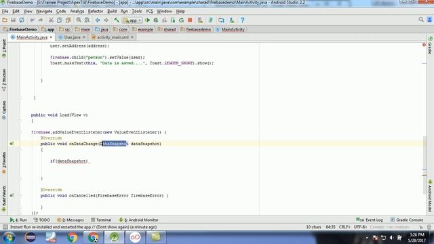434x244 pixels.
Task: Click the Cut scissors icon
Action: (51, 20)
